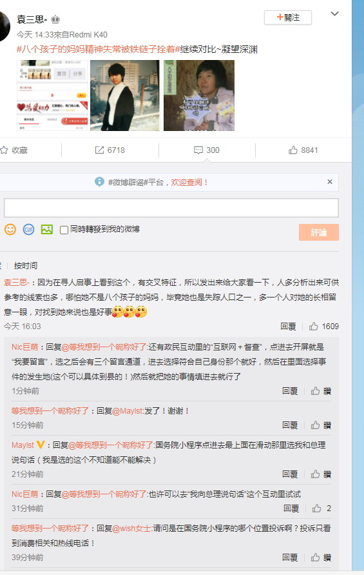Click the repost icon showing 6718
The image size is (364, 575).
click(99, 150)
